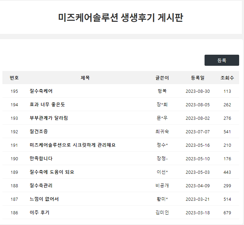Image resolution: width=244 pixels, height=225 pixels.
Task: Select post number 191
Action: click(x=14, y=145)
